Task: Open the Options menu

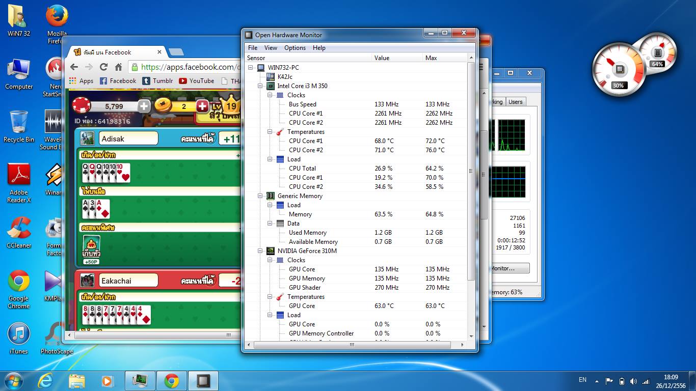Action: pyautogui.click(x=295, y=48)
